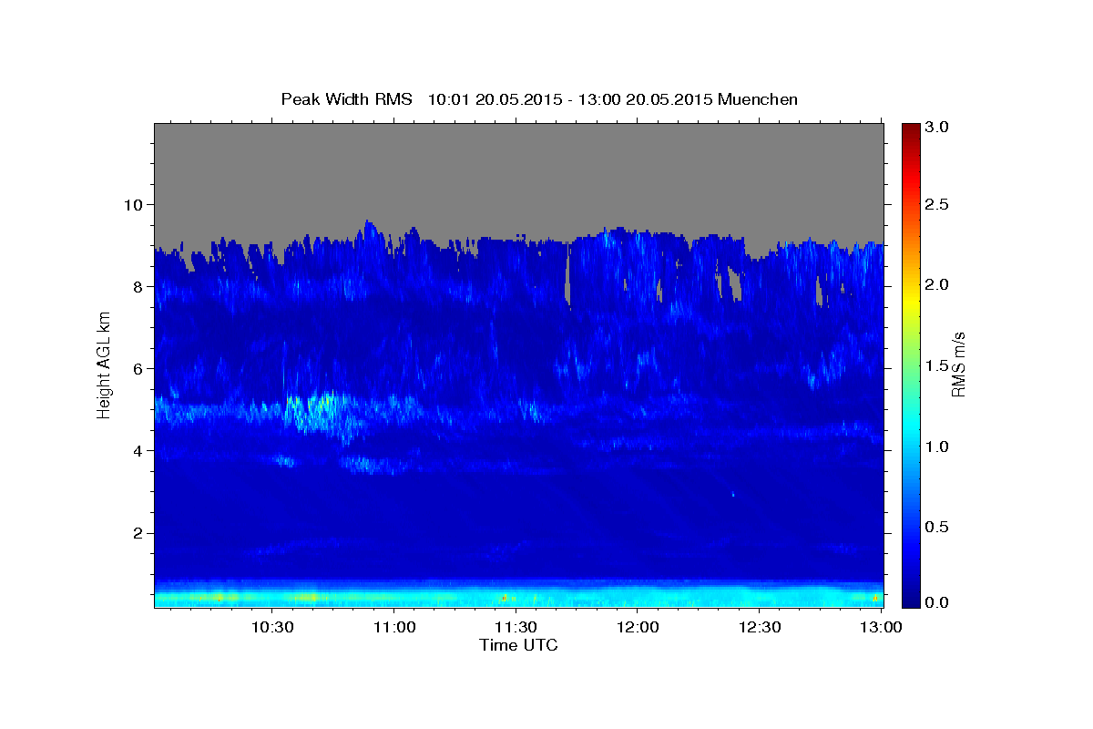Click the grey no-data region above 10 km
This screenshot has width=1093, height=729.
[x=518, y=173]
